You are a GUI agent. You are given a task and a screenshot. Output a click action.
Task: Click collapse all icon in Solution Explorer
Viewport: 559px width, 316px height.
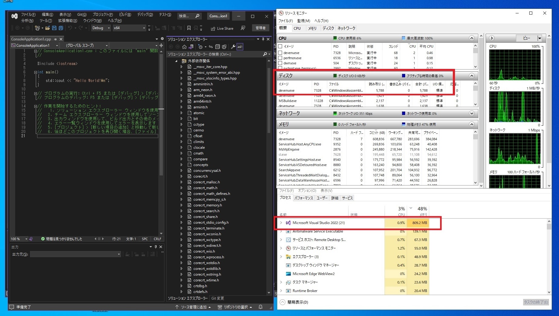coord(217,47)
